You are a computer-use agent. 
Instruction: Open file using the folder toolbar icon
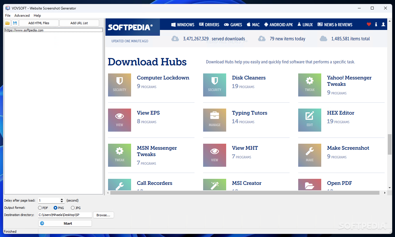pos(7,23)
